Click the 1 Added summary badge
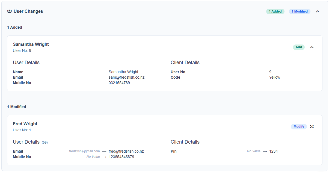 [275, 11]
